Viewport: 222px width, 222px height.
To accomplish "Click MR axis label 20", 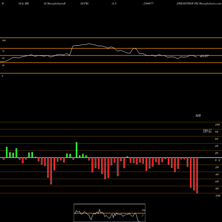I will (x=217, y=153).
